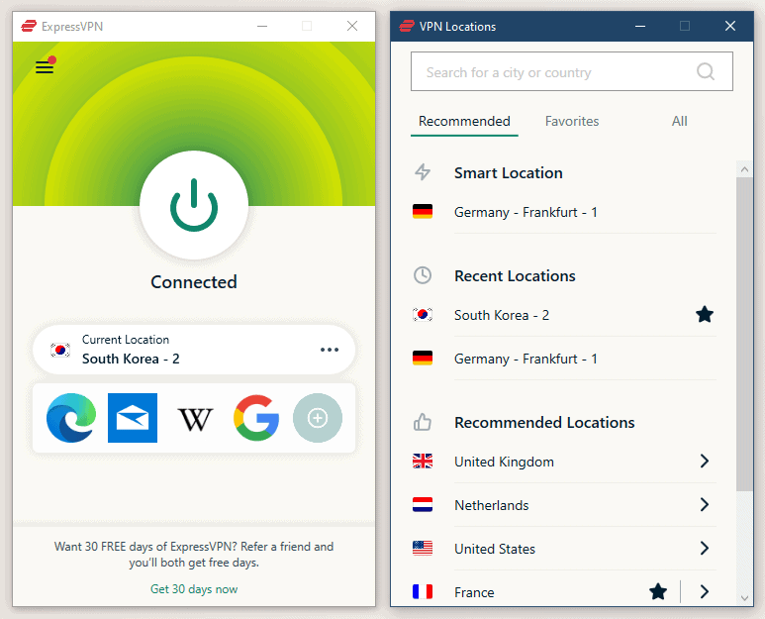The width and height of the screenshot is (765, 619).
Task: Close the ExpressVPN main window
Action: pos(352,26)
